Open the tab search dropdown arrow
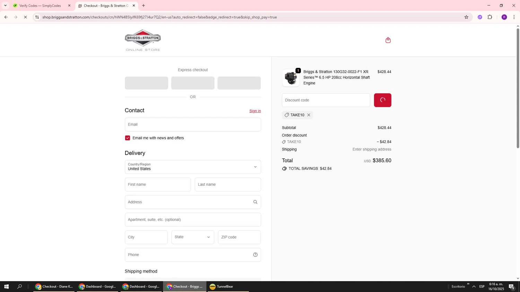This screenshot has width=520, height=292. 5,6
